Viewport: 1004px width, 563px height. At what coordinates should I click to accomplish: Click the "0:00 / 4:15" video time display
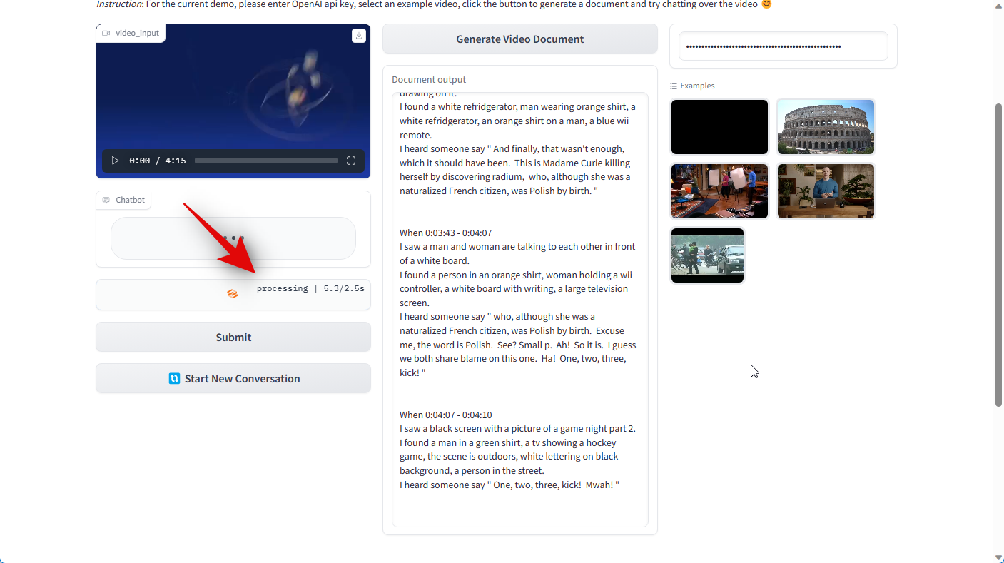pyautogui.click(x=158, y=161)
